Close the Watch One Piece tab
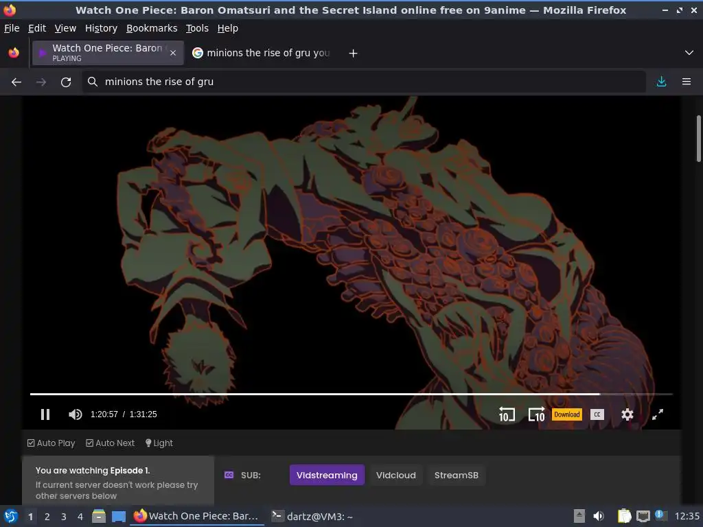 point(173,53)
